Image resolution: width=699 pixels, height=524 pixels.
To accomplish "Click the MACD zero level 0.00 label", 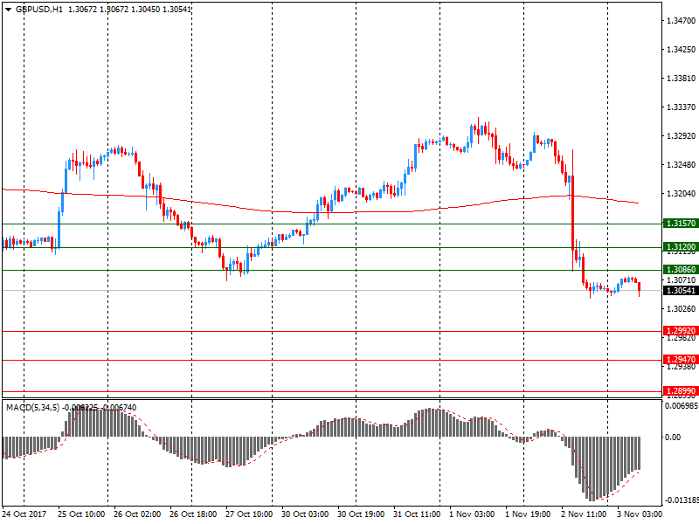I will tap(673, 438).
